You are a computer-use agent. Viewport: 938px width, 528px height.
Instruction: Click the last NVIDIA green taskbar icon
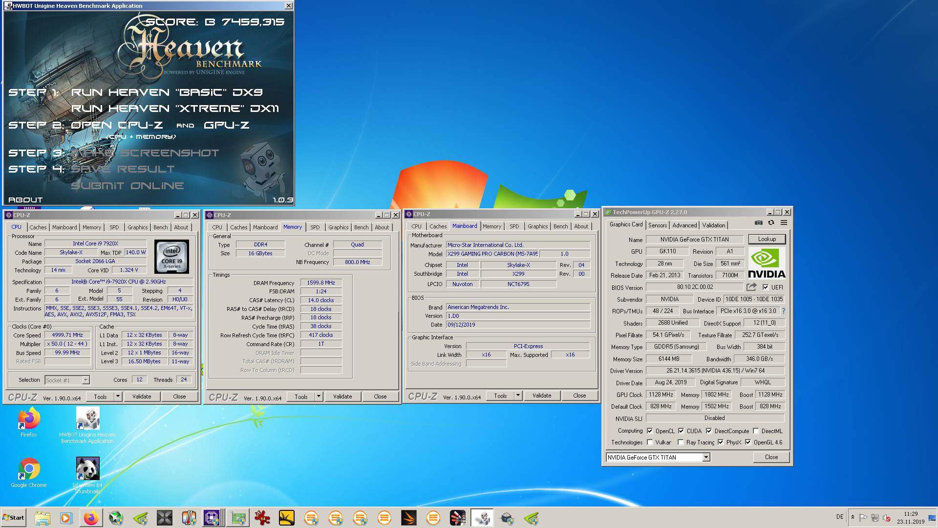pos(531,518)
